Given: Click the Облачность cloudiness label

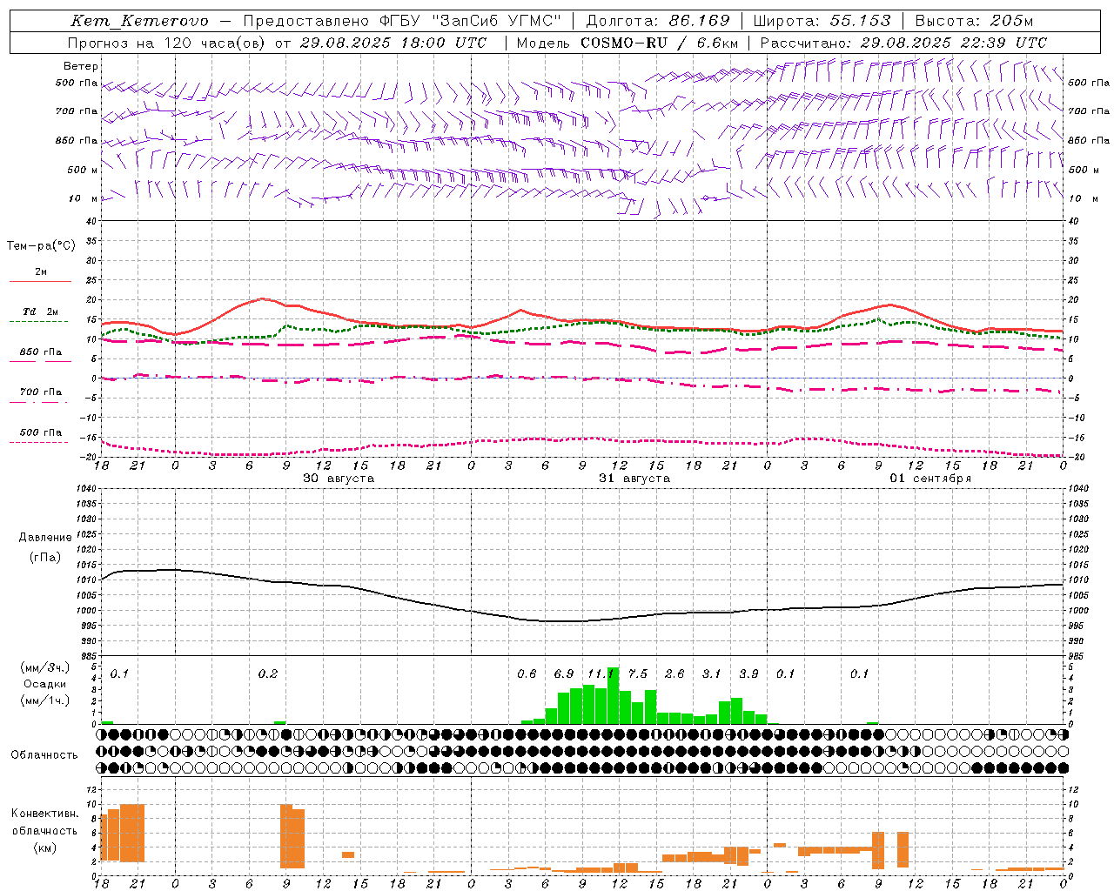Looking at the screenshot, I should [x=44, y=754].
